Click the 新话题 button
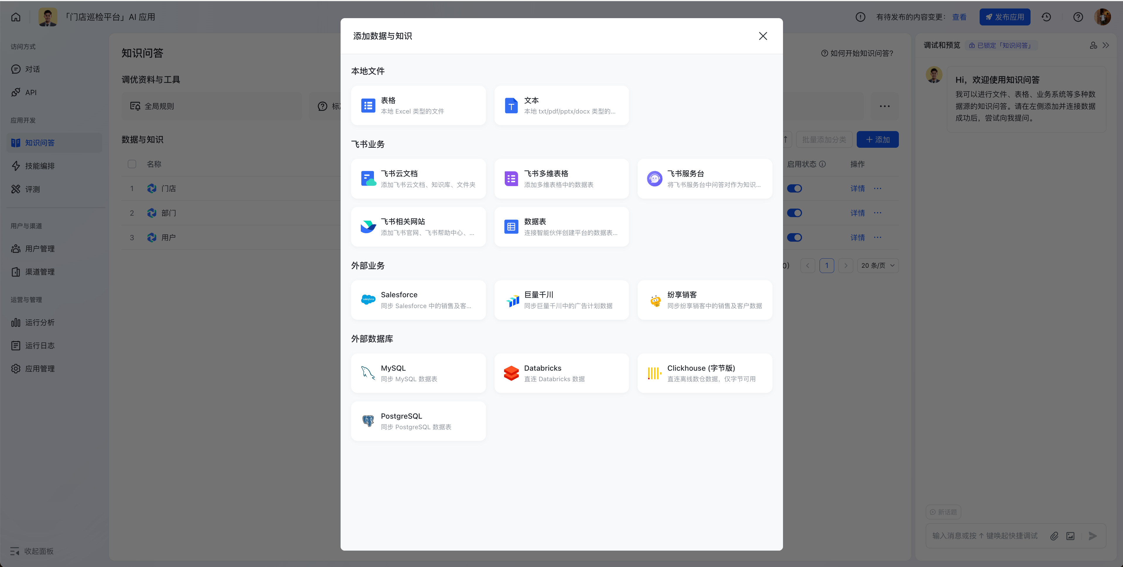The height and width of the screenshot is (567, 1123). 943,512
